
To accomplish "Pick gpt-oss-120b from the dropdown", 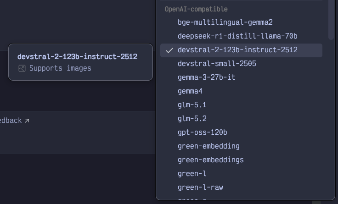I will point(241,132).
